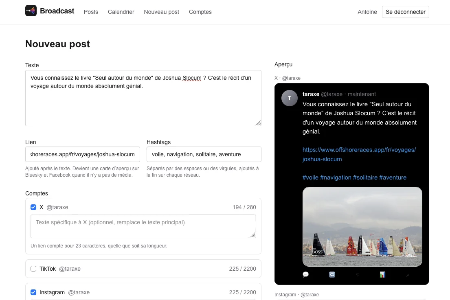Image resolution: width=450 pixels, height=300 pixels.
Task: Click the Broadcast brand name
Action: pos(57,11)
